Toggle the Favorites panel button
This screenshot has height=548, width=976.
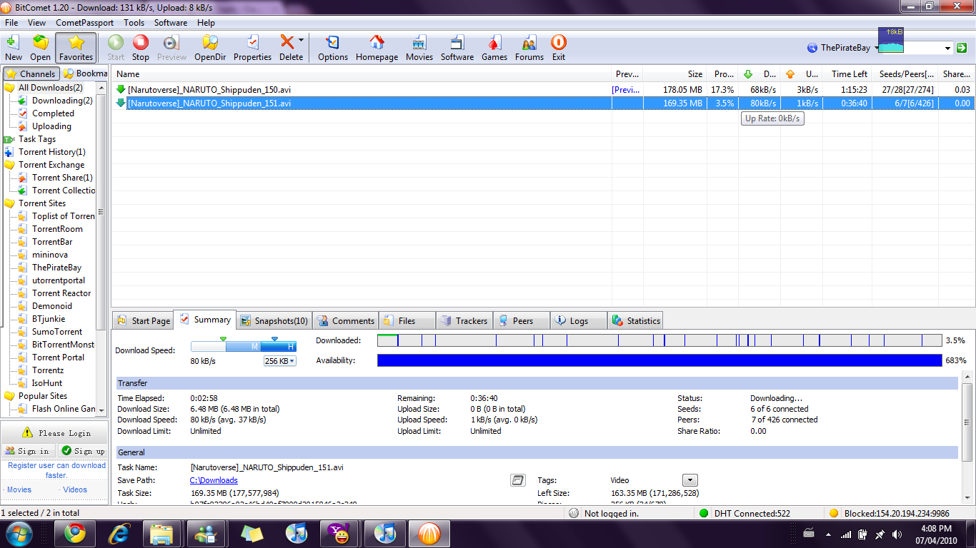(x=76, y=48)
